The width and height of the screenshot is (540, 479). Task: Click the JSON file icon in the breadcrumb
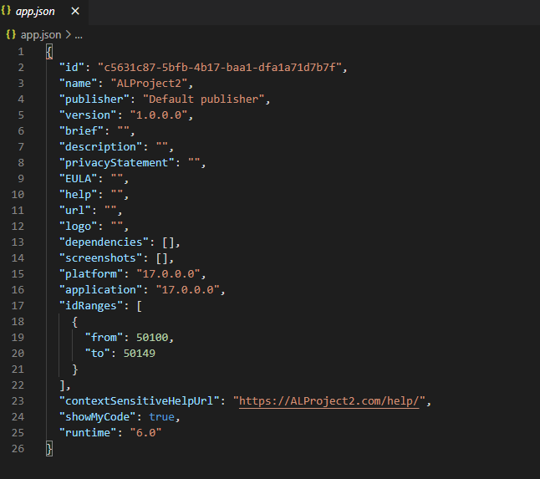11,34
